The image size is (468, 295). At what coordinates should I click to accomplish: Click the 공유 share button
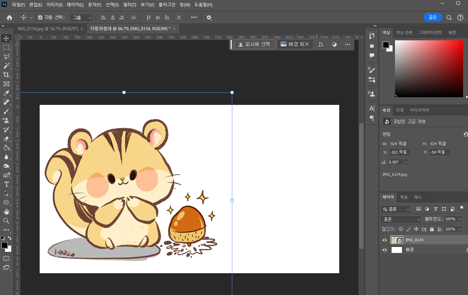433,17
